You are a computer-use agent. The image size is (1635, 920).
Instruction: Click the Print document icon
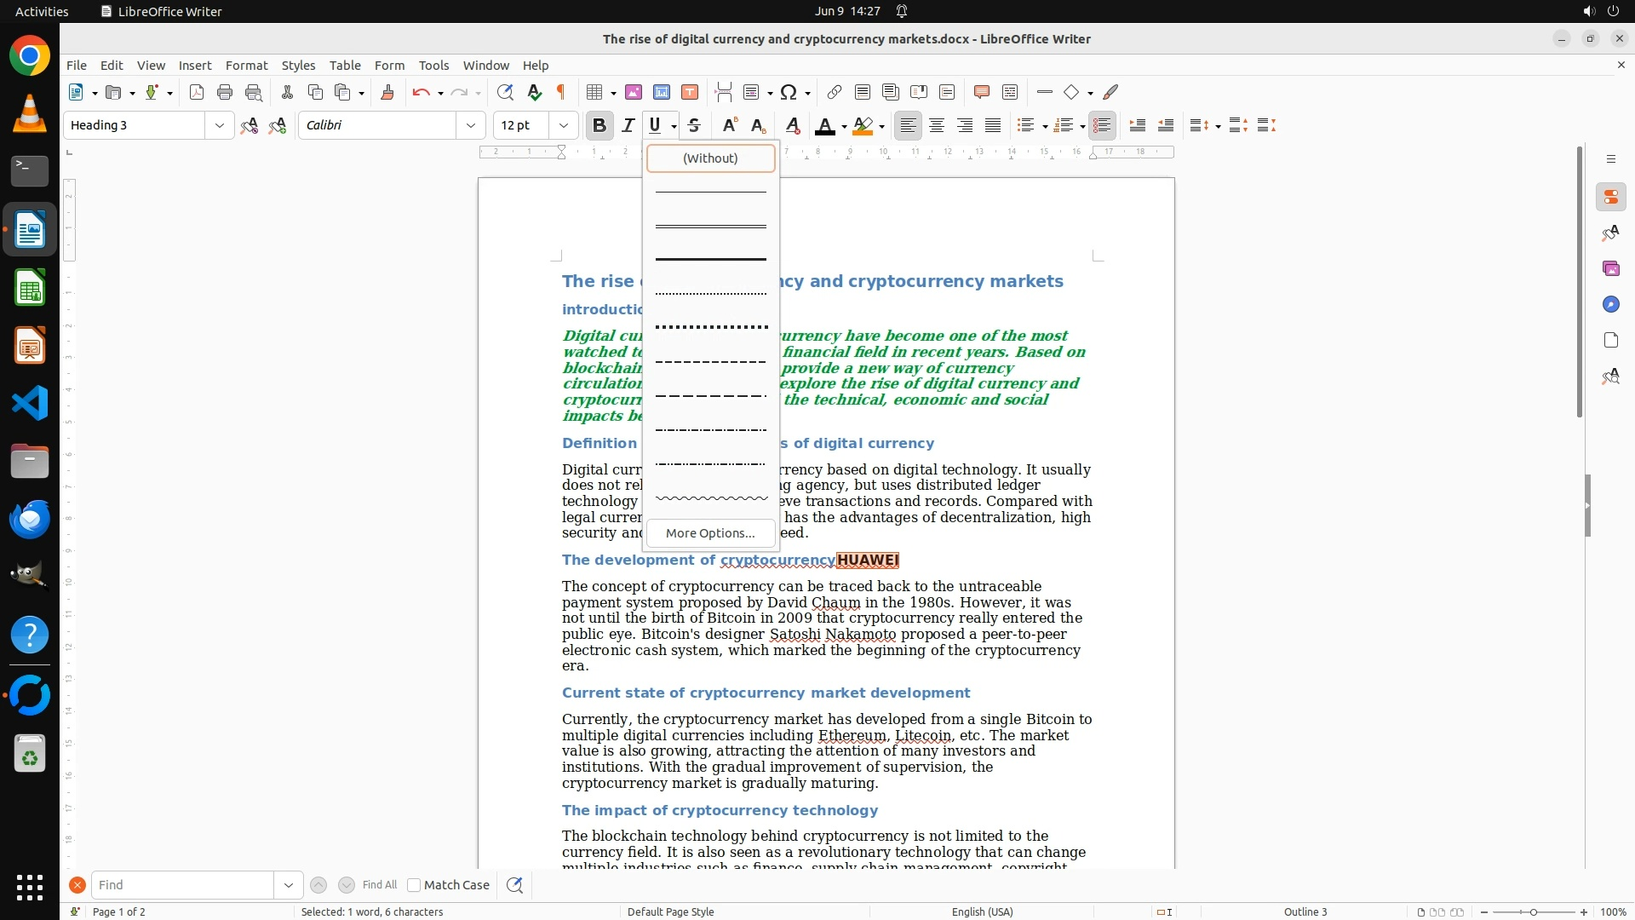(225, 92)
